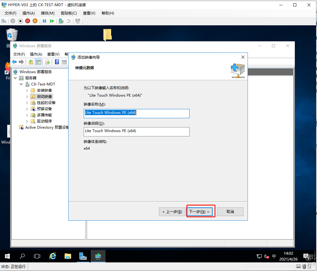Collapse the CX-Test-MDT server node
This screenshot has height=271, width=317.
click(21, 84)
